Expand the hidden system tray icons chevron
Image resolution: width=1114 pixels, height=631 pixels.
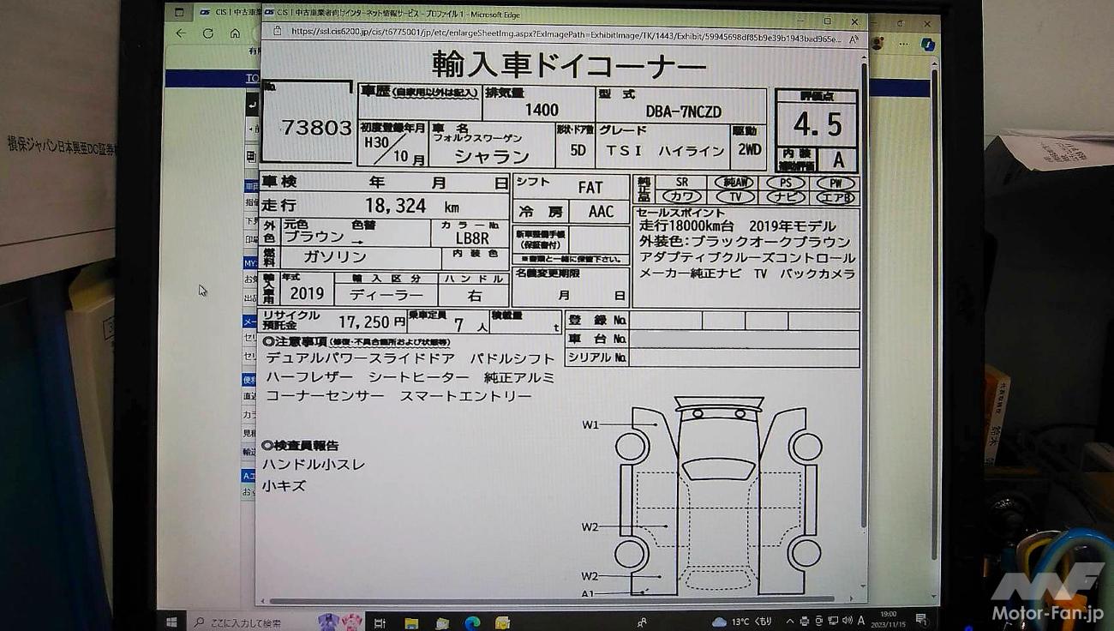pos(790,621)
